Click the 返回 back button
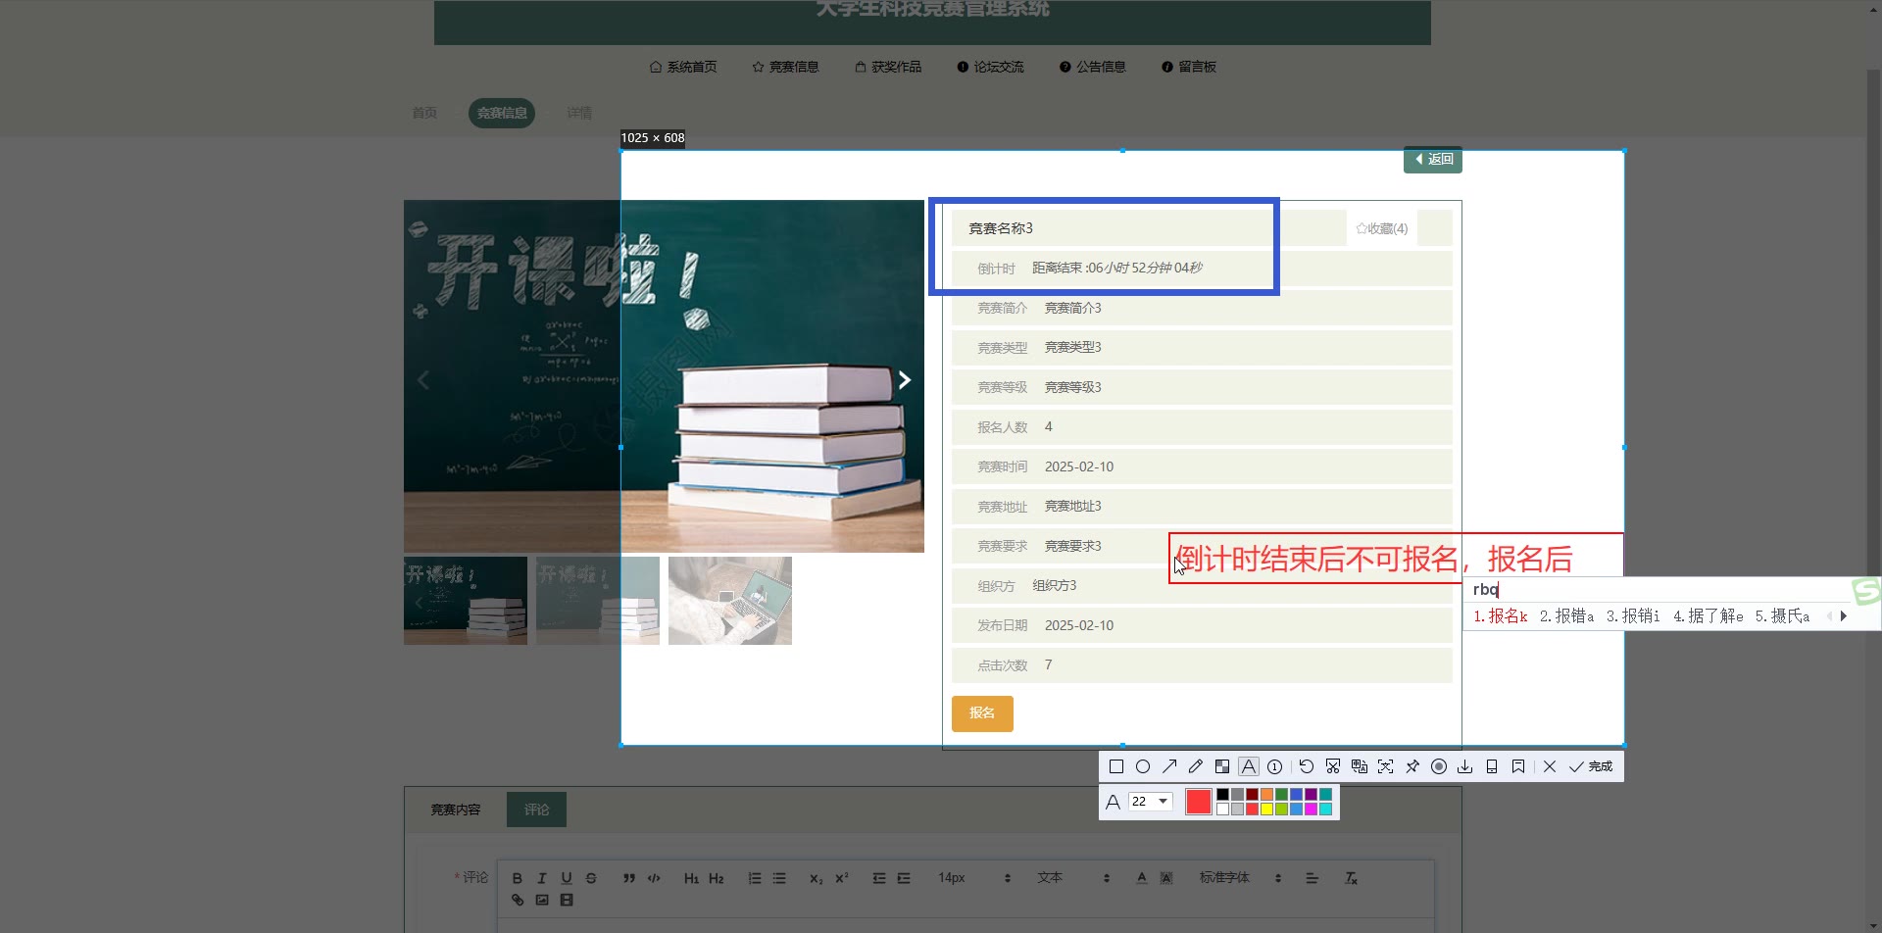Viewport: 1882px width, 933px height. coord(1433,160)
